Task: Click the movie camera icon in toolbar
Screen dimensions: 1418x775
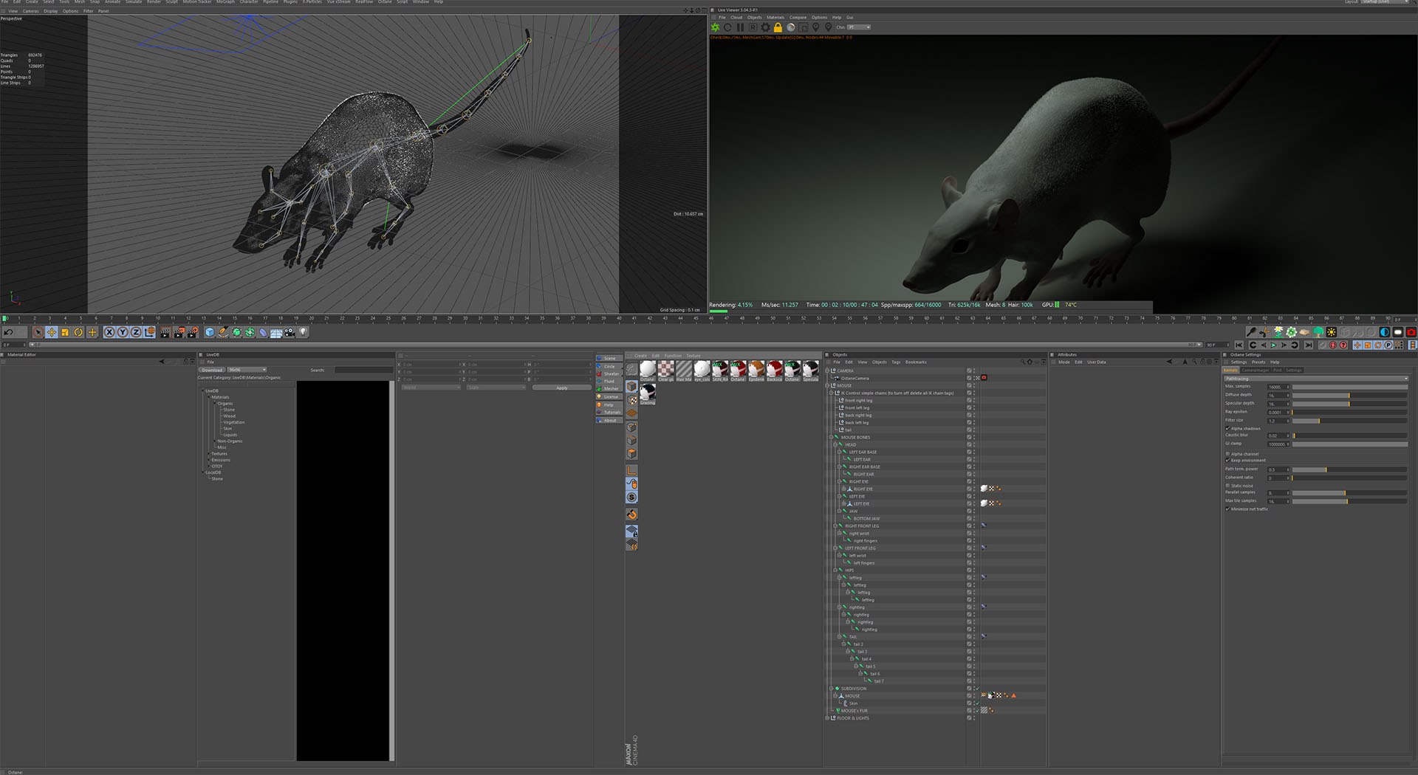Action: point(290,332)
